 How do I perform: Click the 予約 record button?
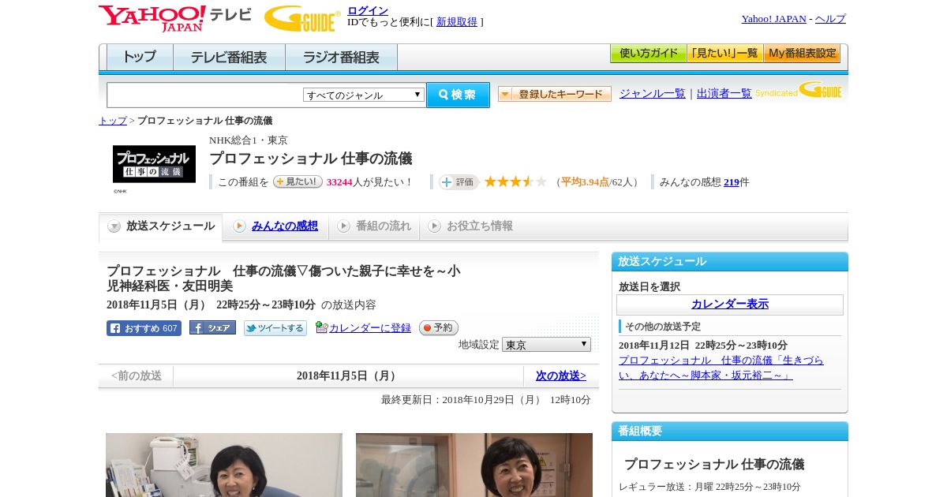(x=438, y=327)
